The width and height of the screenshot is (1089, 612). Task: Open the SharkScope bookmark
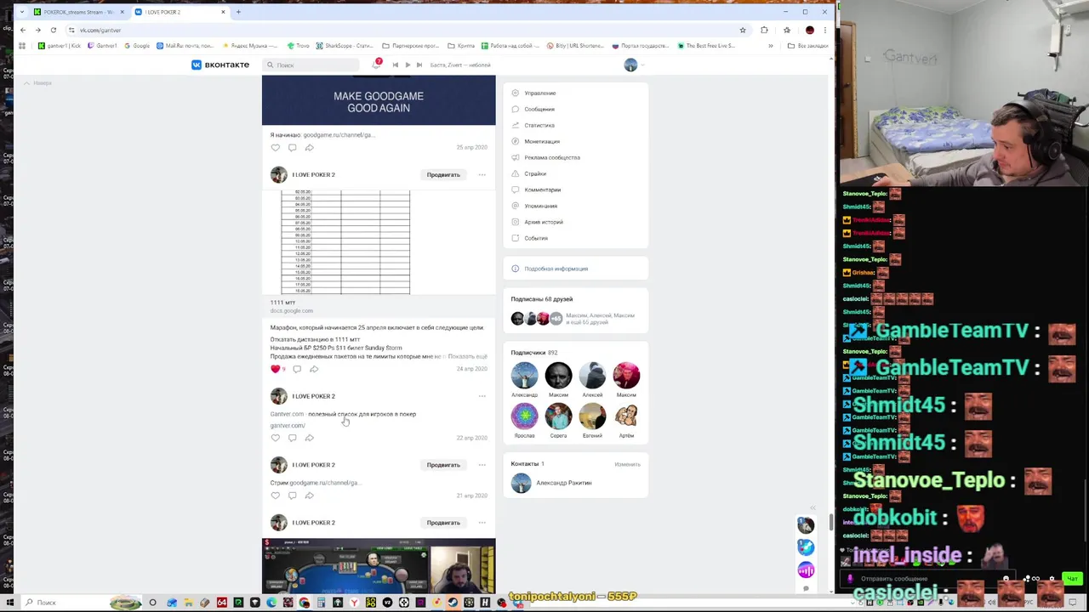pos(344,46)
